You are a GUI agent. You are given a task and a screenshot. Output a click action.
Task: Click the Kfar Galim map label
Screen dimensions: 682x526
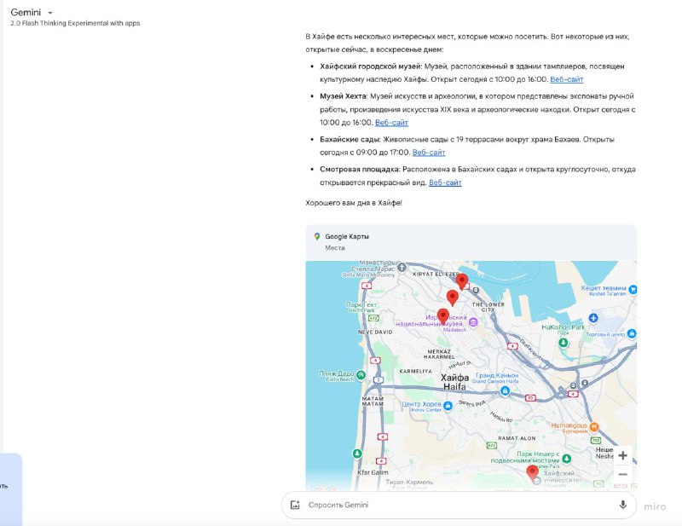point(373,472)
